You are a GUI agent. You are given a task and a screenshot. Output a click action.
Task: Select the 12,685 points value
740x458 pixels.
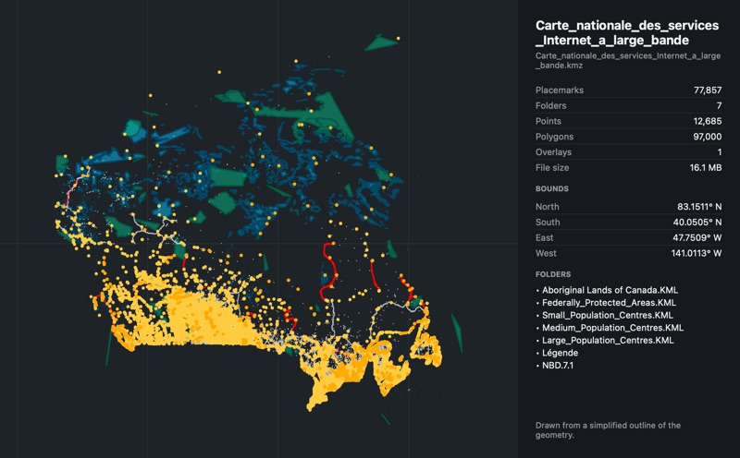708,121
